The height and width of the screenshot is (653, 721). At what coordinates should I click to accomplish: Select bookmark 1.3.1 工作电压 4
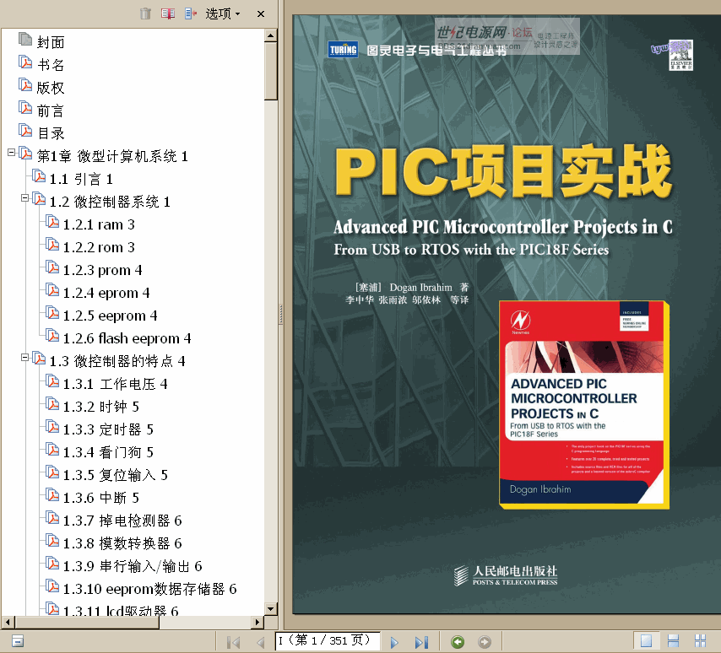coord(115,384)
